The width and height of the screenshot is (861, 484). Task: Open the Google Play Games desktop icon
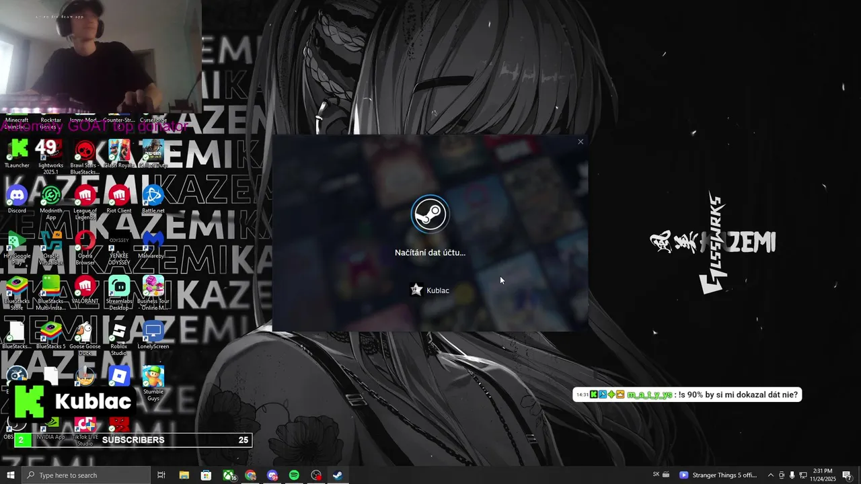click(17, 247)
